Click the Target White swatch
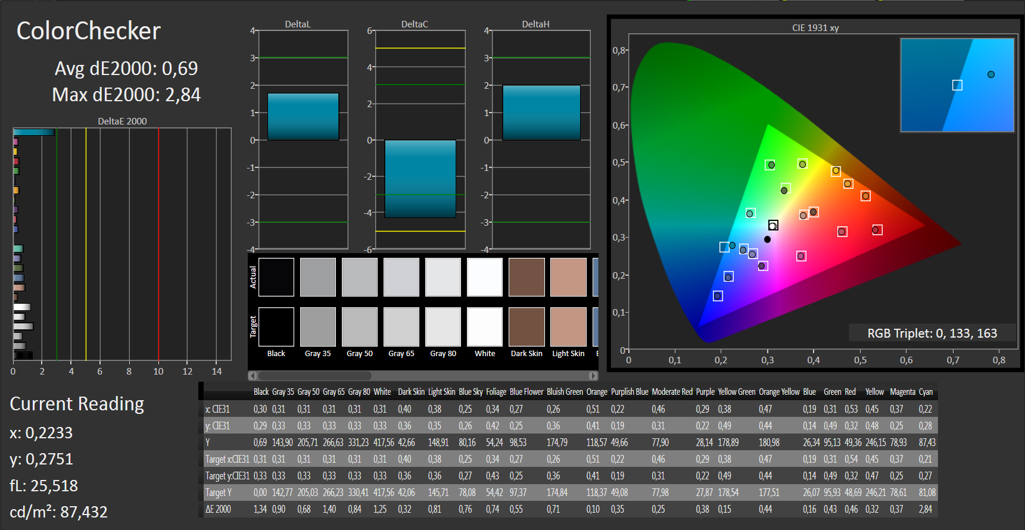This screenshot has width=1025, height=530. pyautogui.click(x=485, y=327)
